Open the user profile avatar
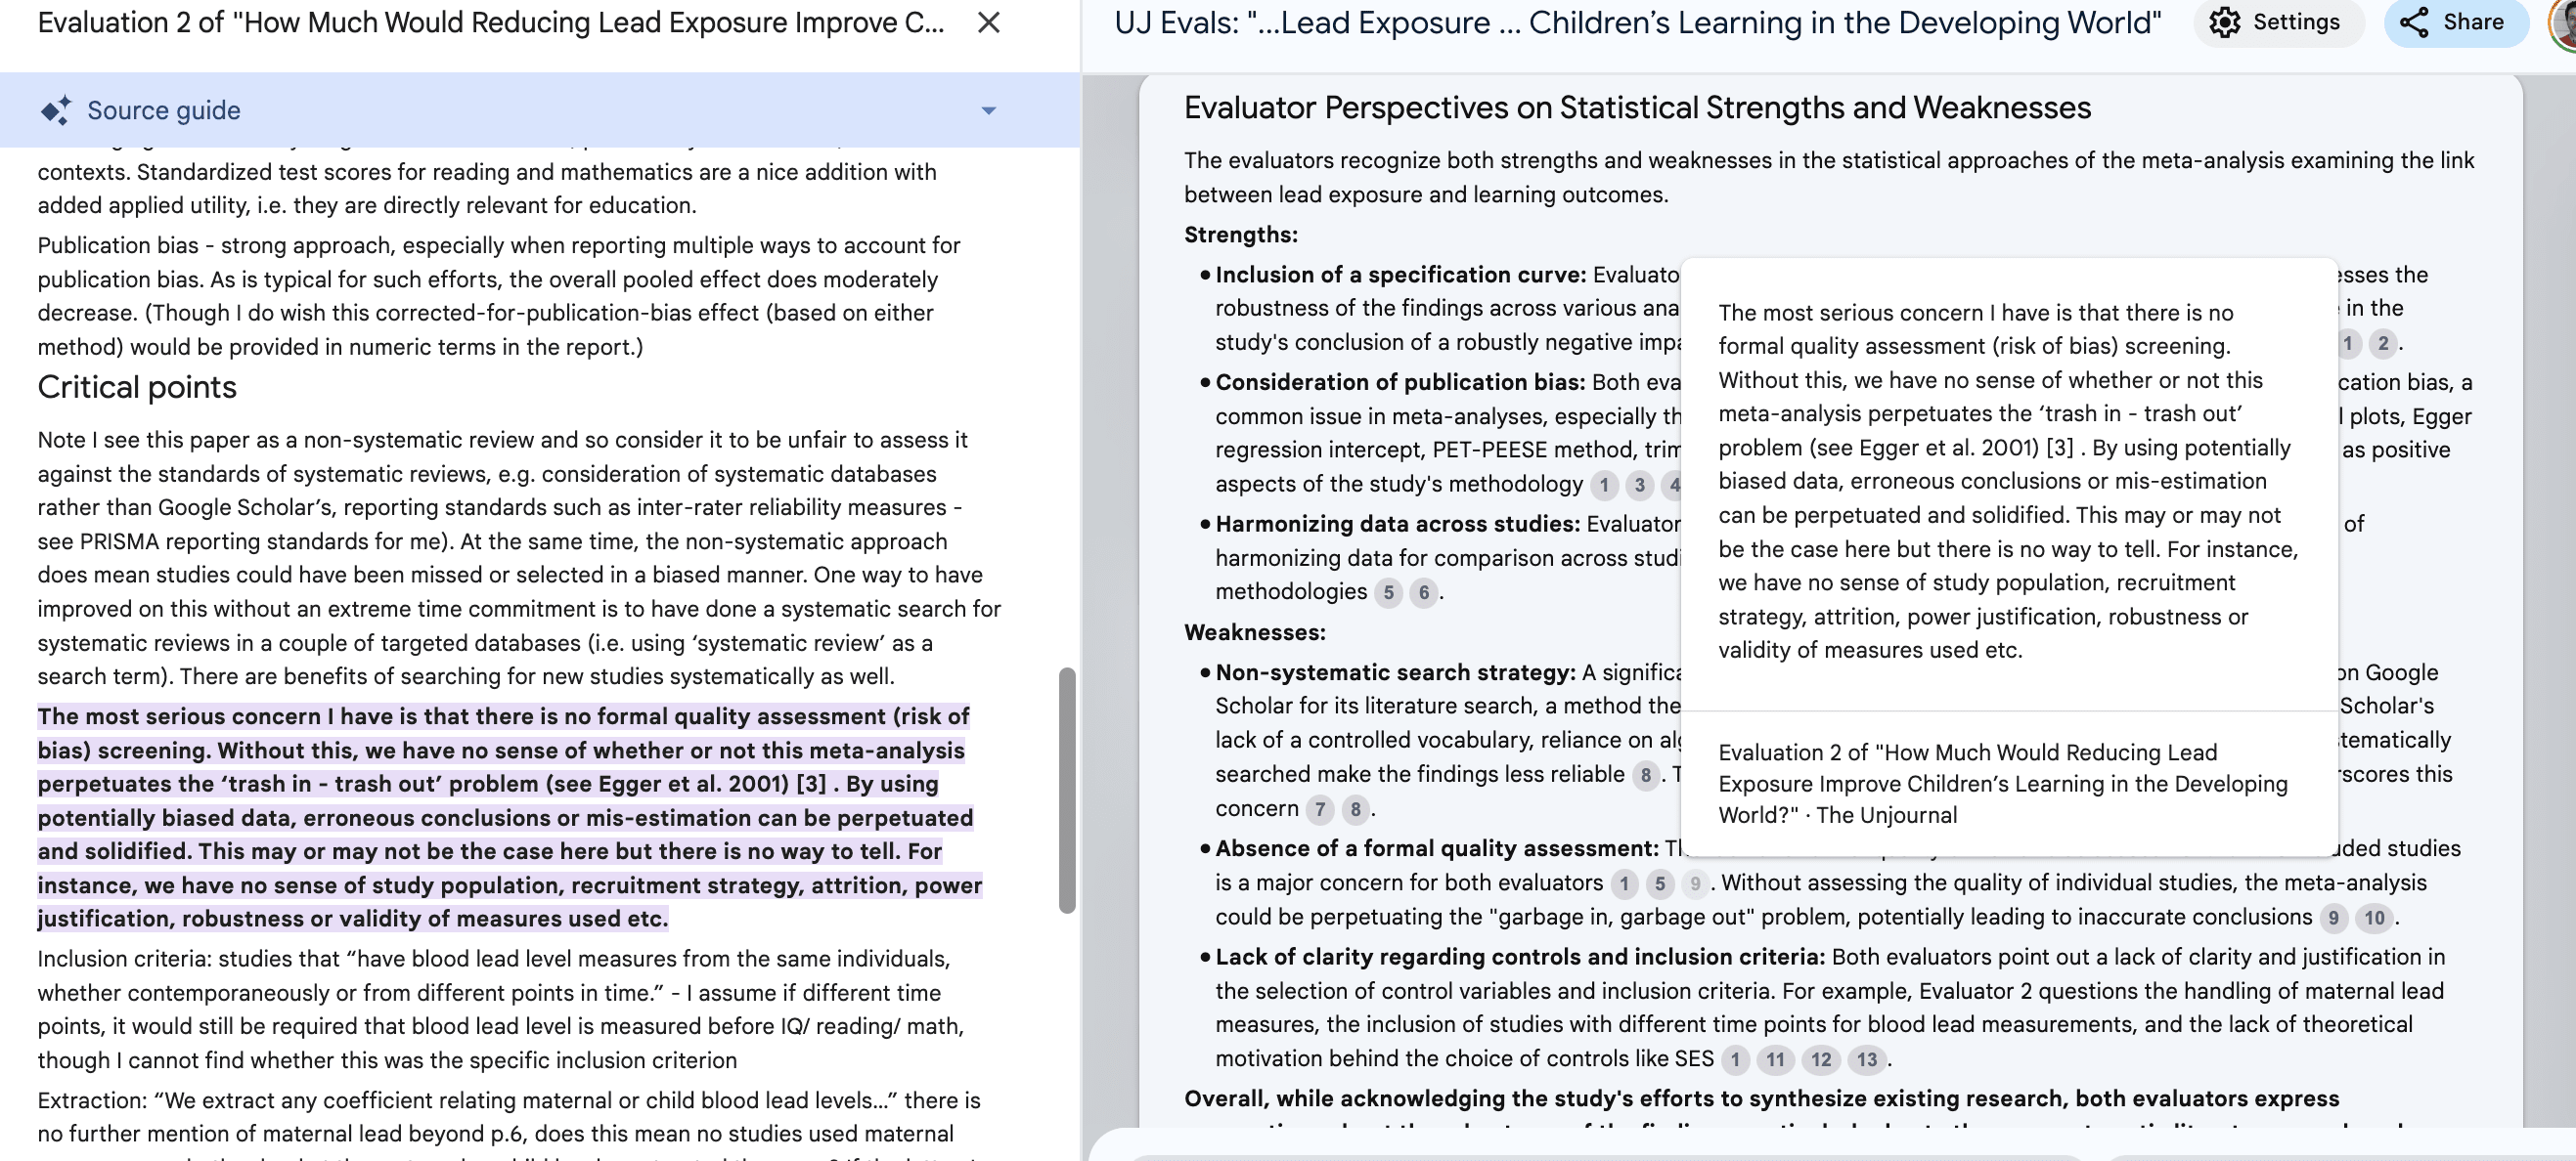The image size is (2576, 1161). tap(2566, 21)
